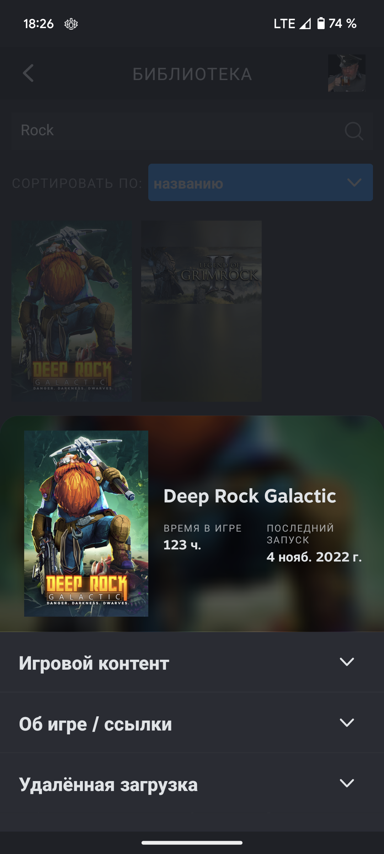This screenshot has height=854, width=384.
Task: Click the sort dropdown chevron arrow
Action: (354, 183)
